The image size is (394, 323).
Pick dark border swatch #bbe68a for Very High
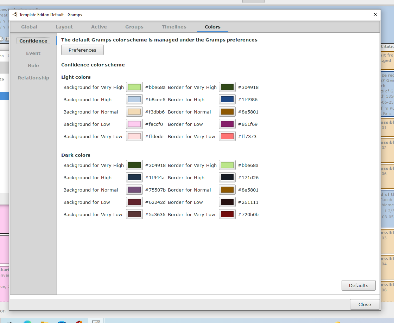227,165
